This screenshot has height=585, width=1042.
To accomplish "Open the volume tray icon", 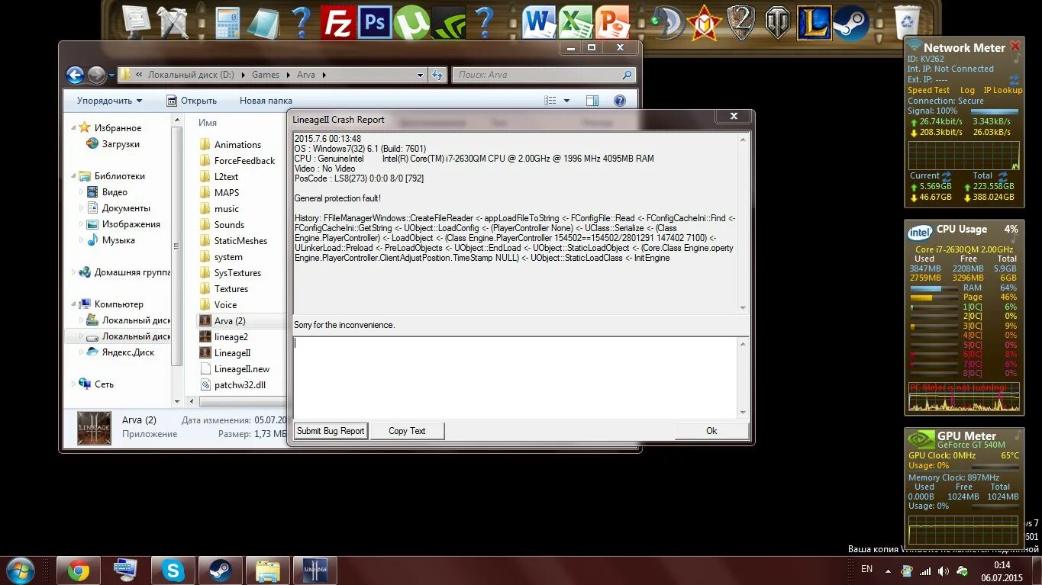I will pos(943,571).
